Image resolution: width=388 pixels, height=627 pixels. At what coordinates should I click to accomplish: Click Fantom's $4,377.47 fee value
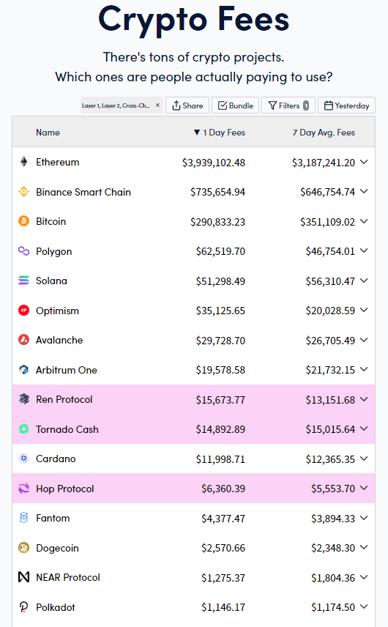click(x=223, y=519)
